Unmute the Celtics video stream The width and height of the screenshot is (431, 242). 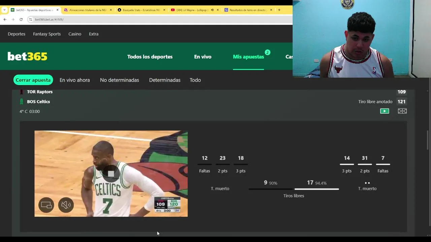[x=66, y=205]
